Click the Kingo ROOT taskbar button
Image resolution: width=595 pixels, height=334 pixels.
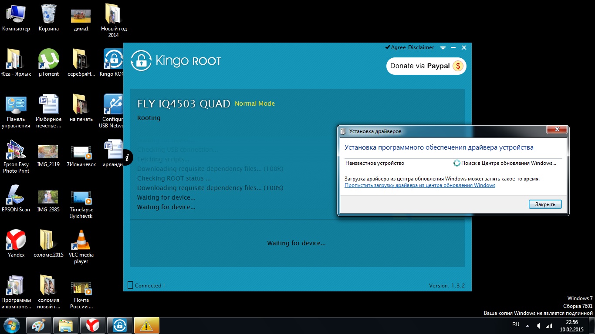(x=119, y=325)
